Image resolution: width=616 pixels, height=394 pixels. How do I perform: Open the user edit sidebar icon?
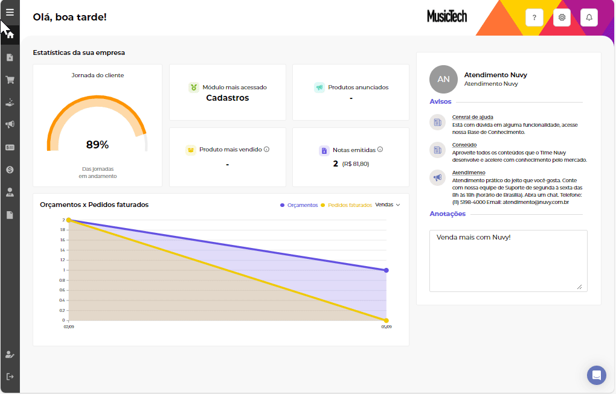pyautogui.click(x=10, y=354)
